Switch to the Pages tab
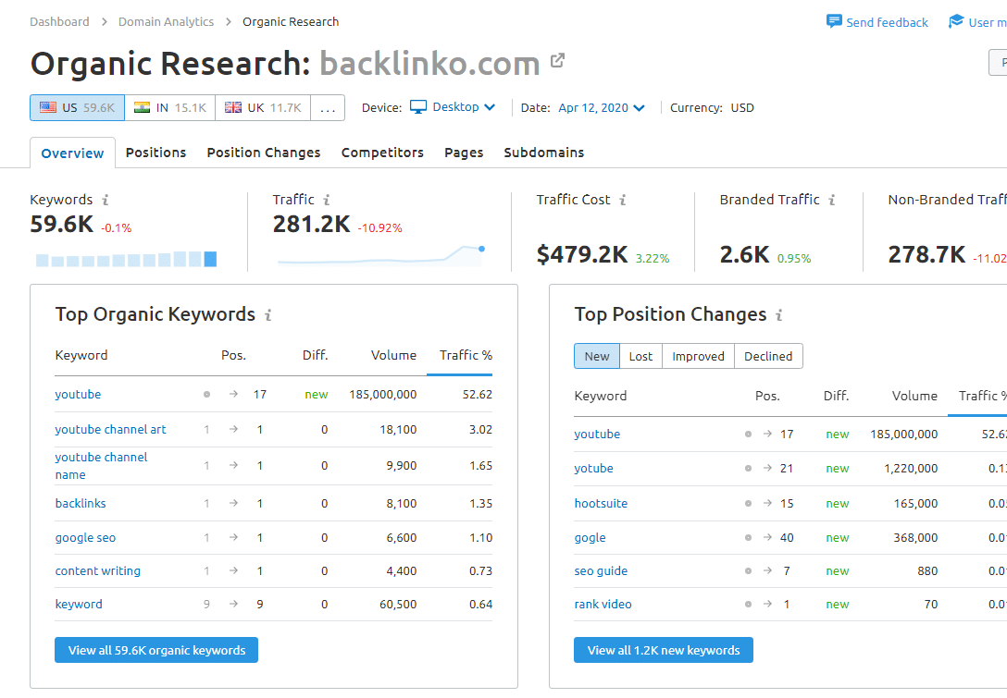This screenshot has width=1007, height=698. pyautogui.click(x=464, y=153)
